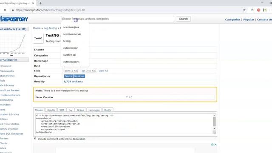Screen dimensions: 272x153
Task: Close the advertisement with X icon
Action: [215, 144]
